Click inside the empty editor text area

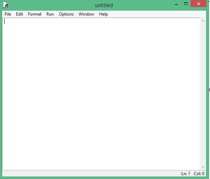point(101,94)
